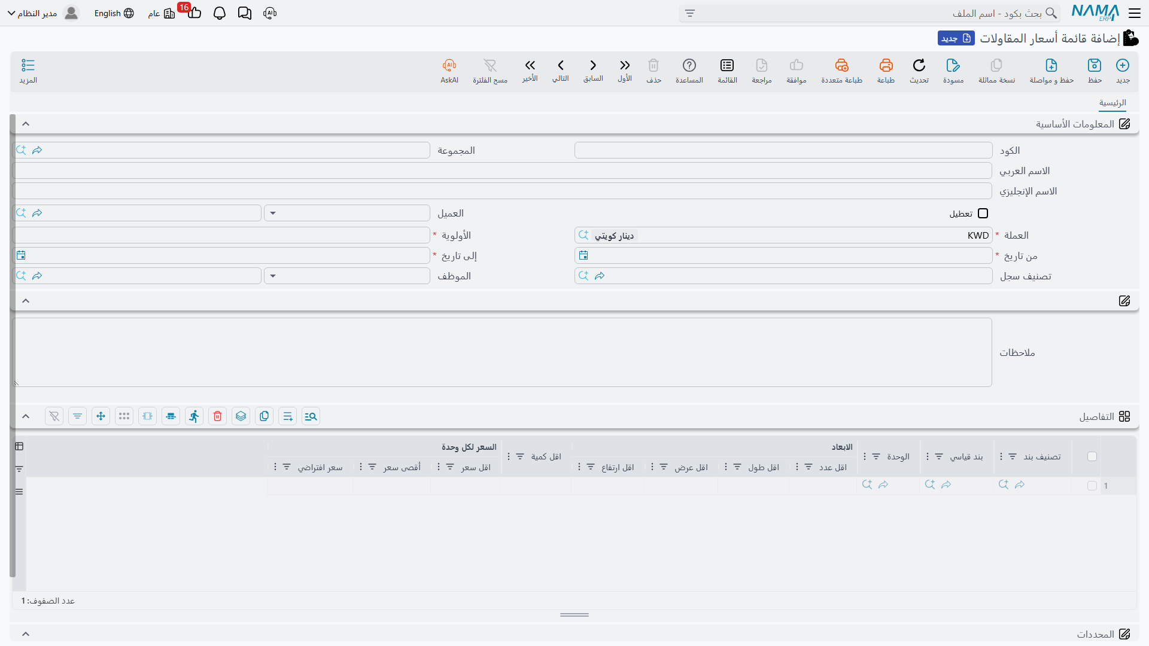
Task: Click search box for code or file name
Action: coord(870,13)
